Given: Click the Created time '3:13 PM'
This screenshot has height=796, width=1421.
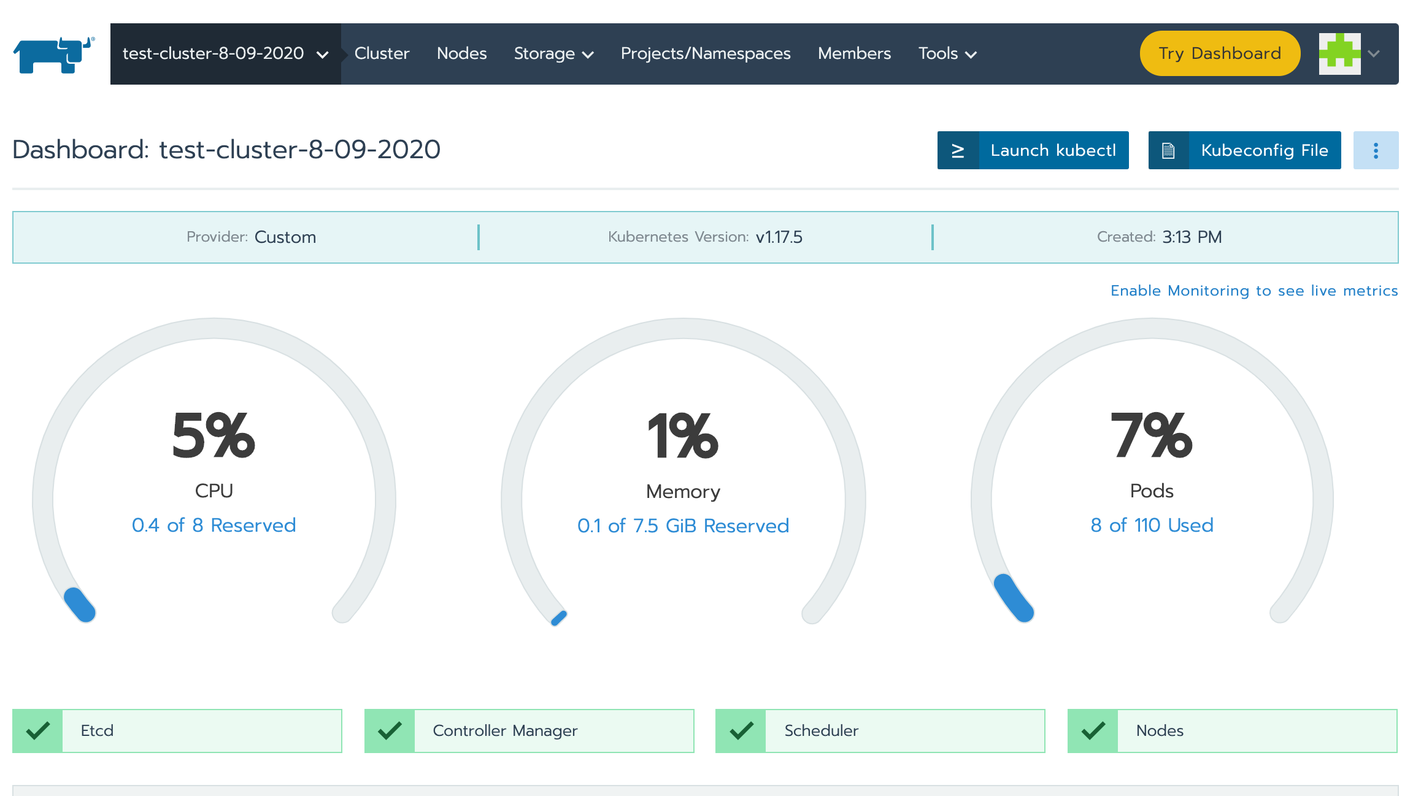Looking at the screenshot, I should [1192, 237].
